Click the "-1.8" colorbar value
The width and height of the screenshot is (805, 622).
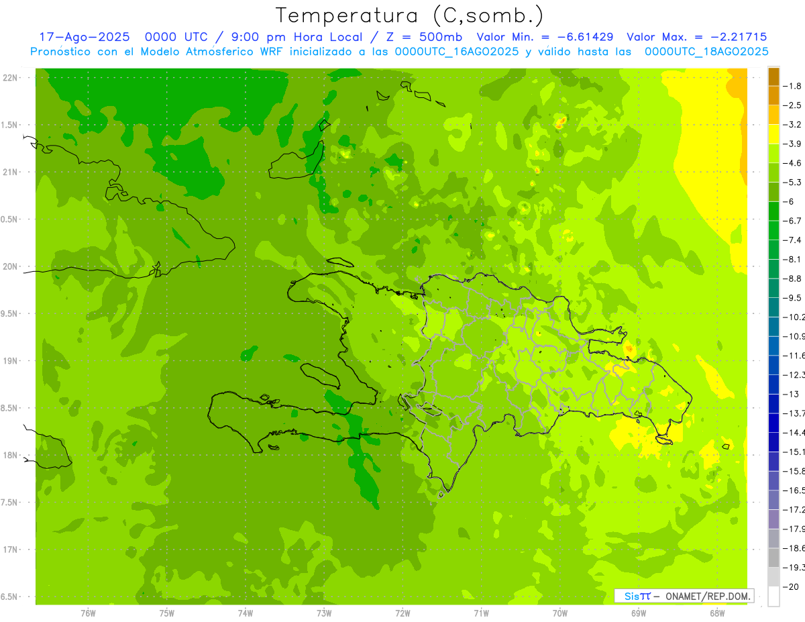tap(793, 86)
